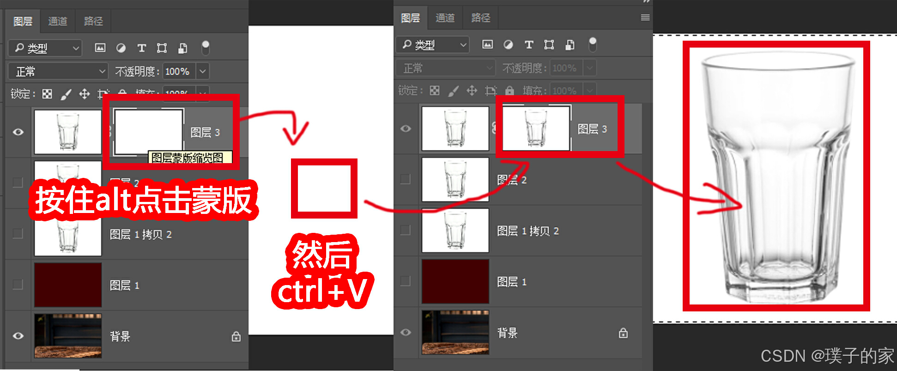Enable shape layer filter in left panel
Image resolution: width=897 pixels, height=371 pixels.
pos(162,48)
